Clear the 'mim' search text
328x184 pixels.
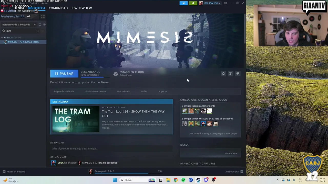tap(37, 31)
